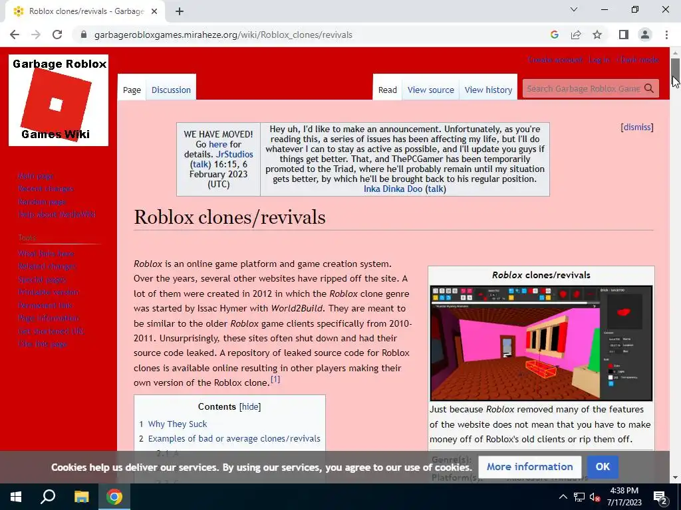The image size is (681, 510).
Task: Click Get shortened URL
Action: (51, 331)
